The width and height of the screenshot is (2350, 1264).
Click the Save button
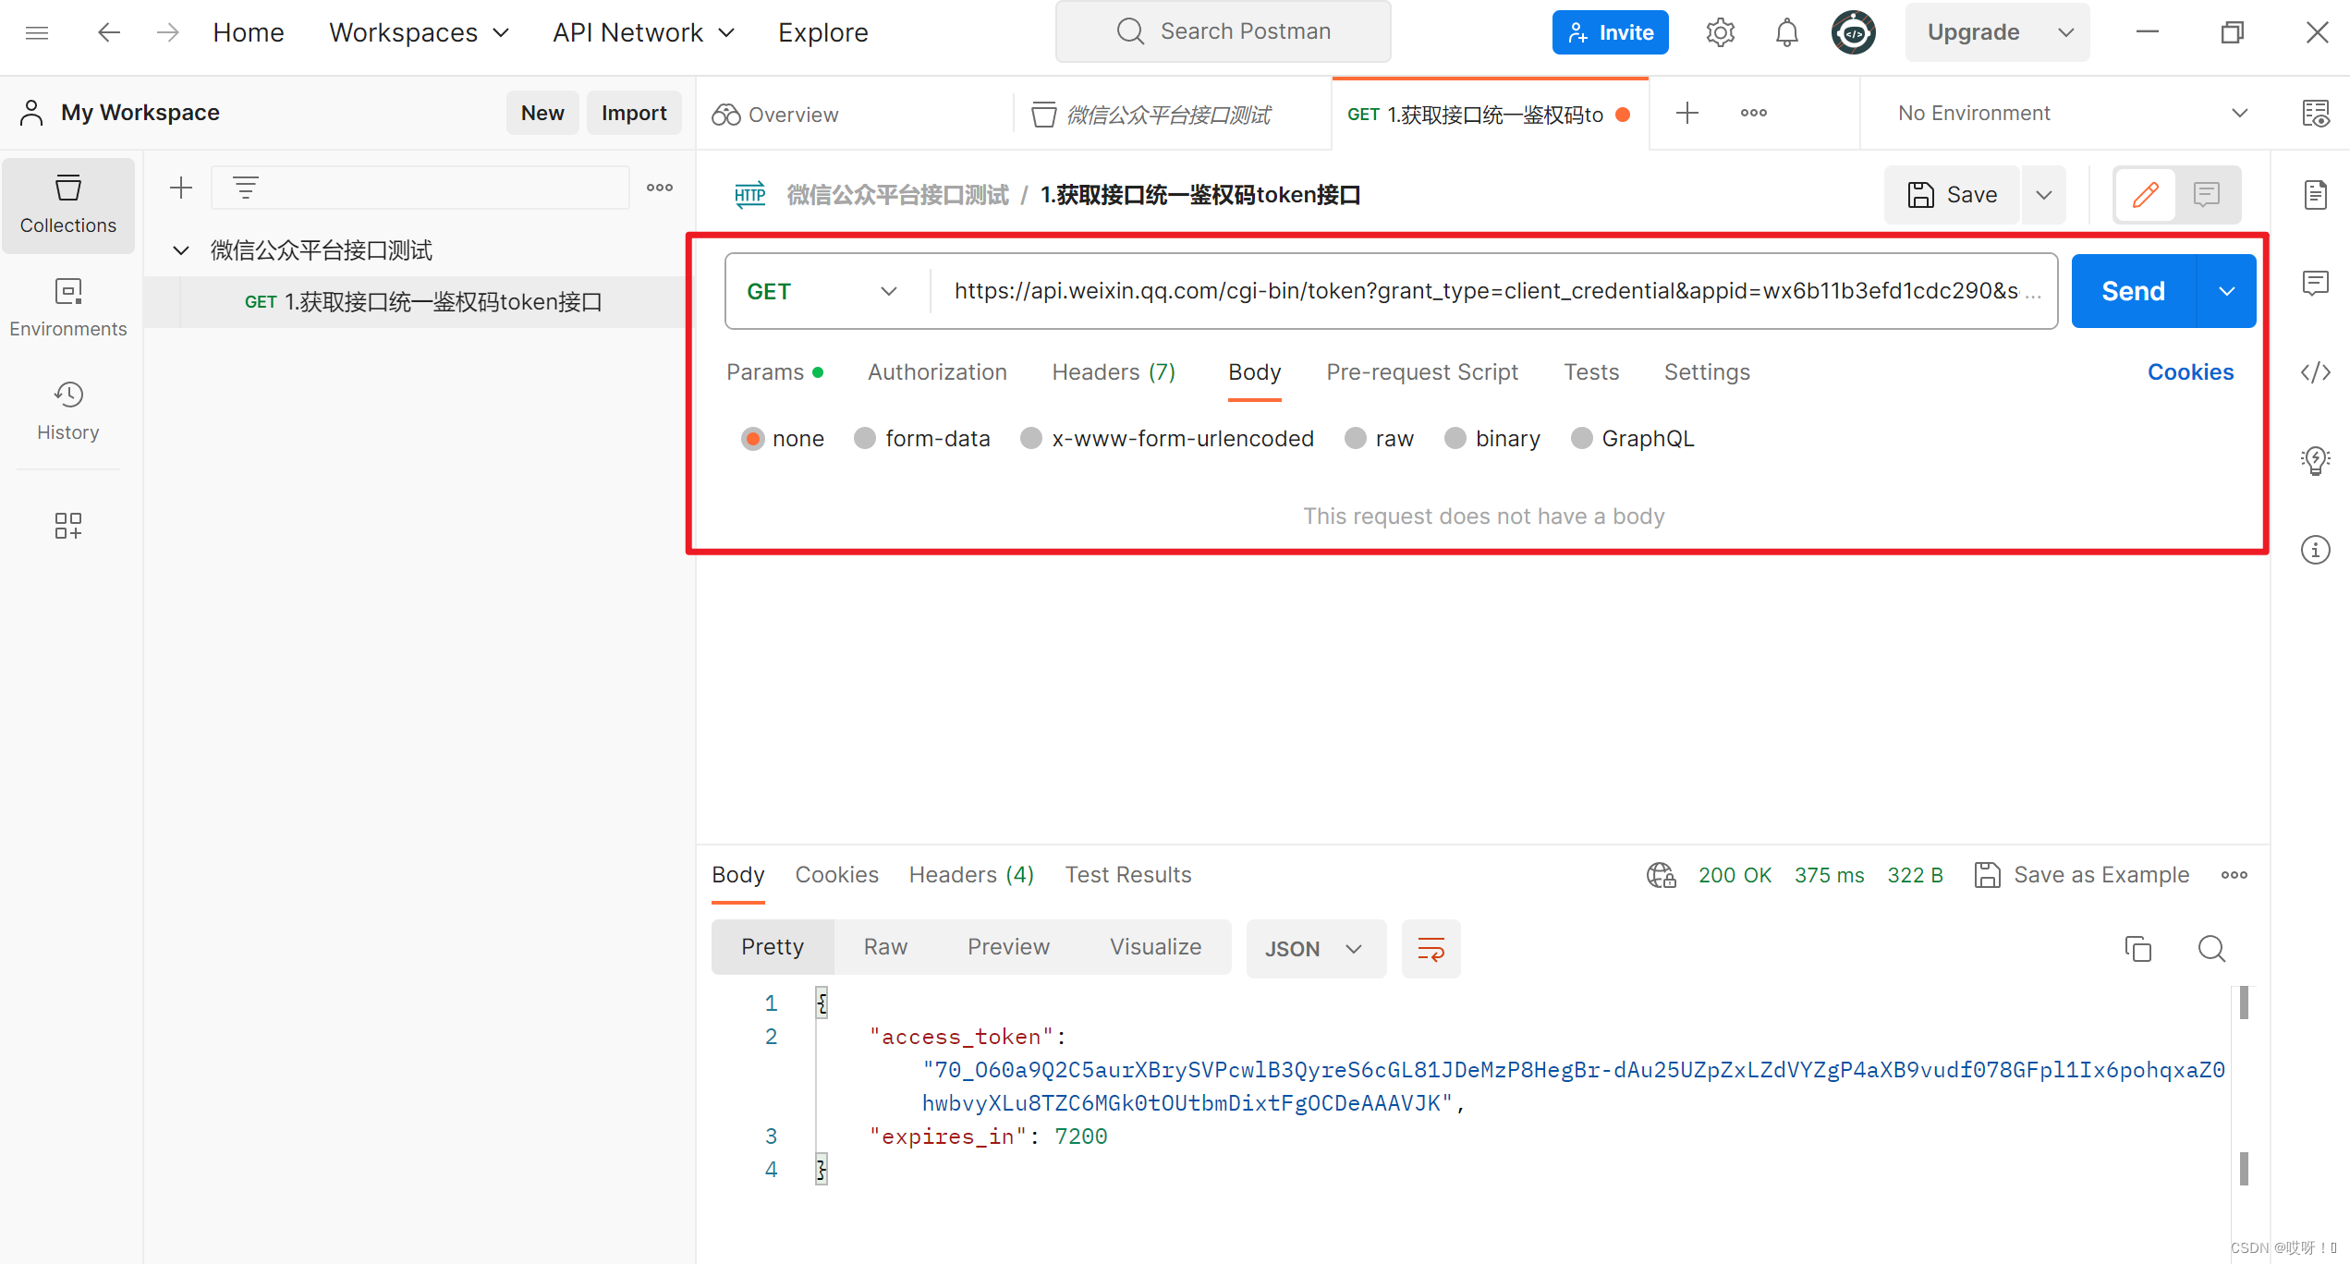pos(1953,195)
